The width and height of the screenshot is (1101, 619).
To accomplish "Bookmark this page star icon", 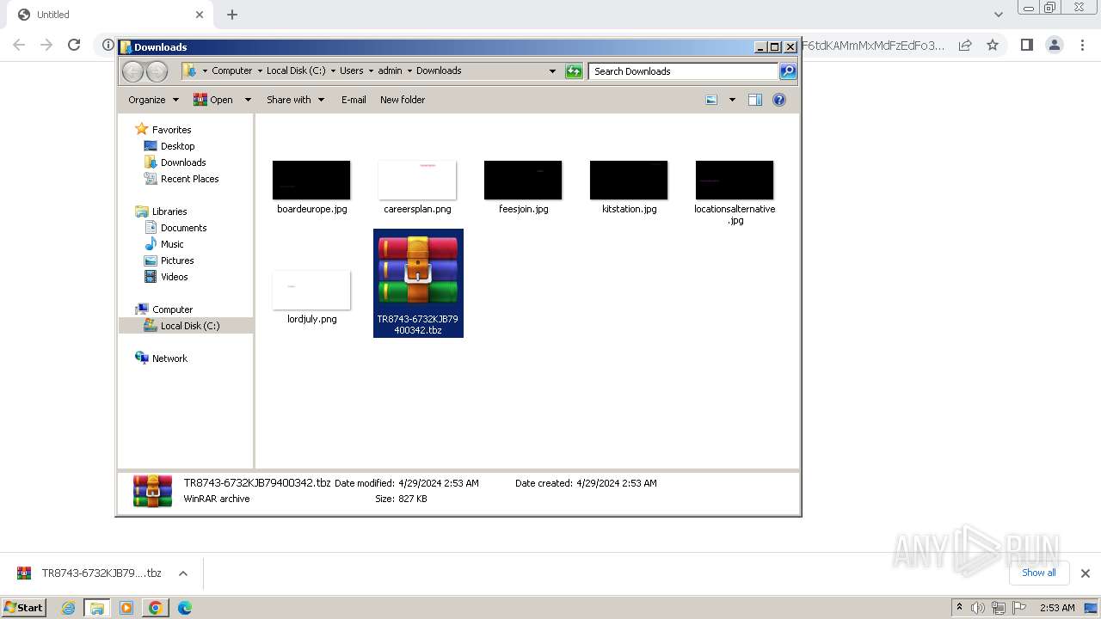I will pyautogui.click(x=993, y=45).
